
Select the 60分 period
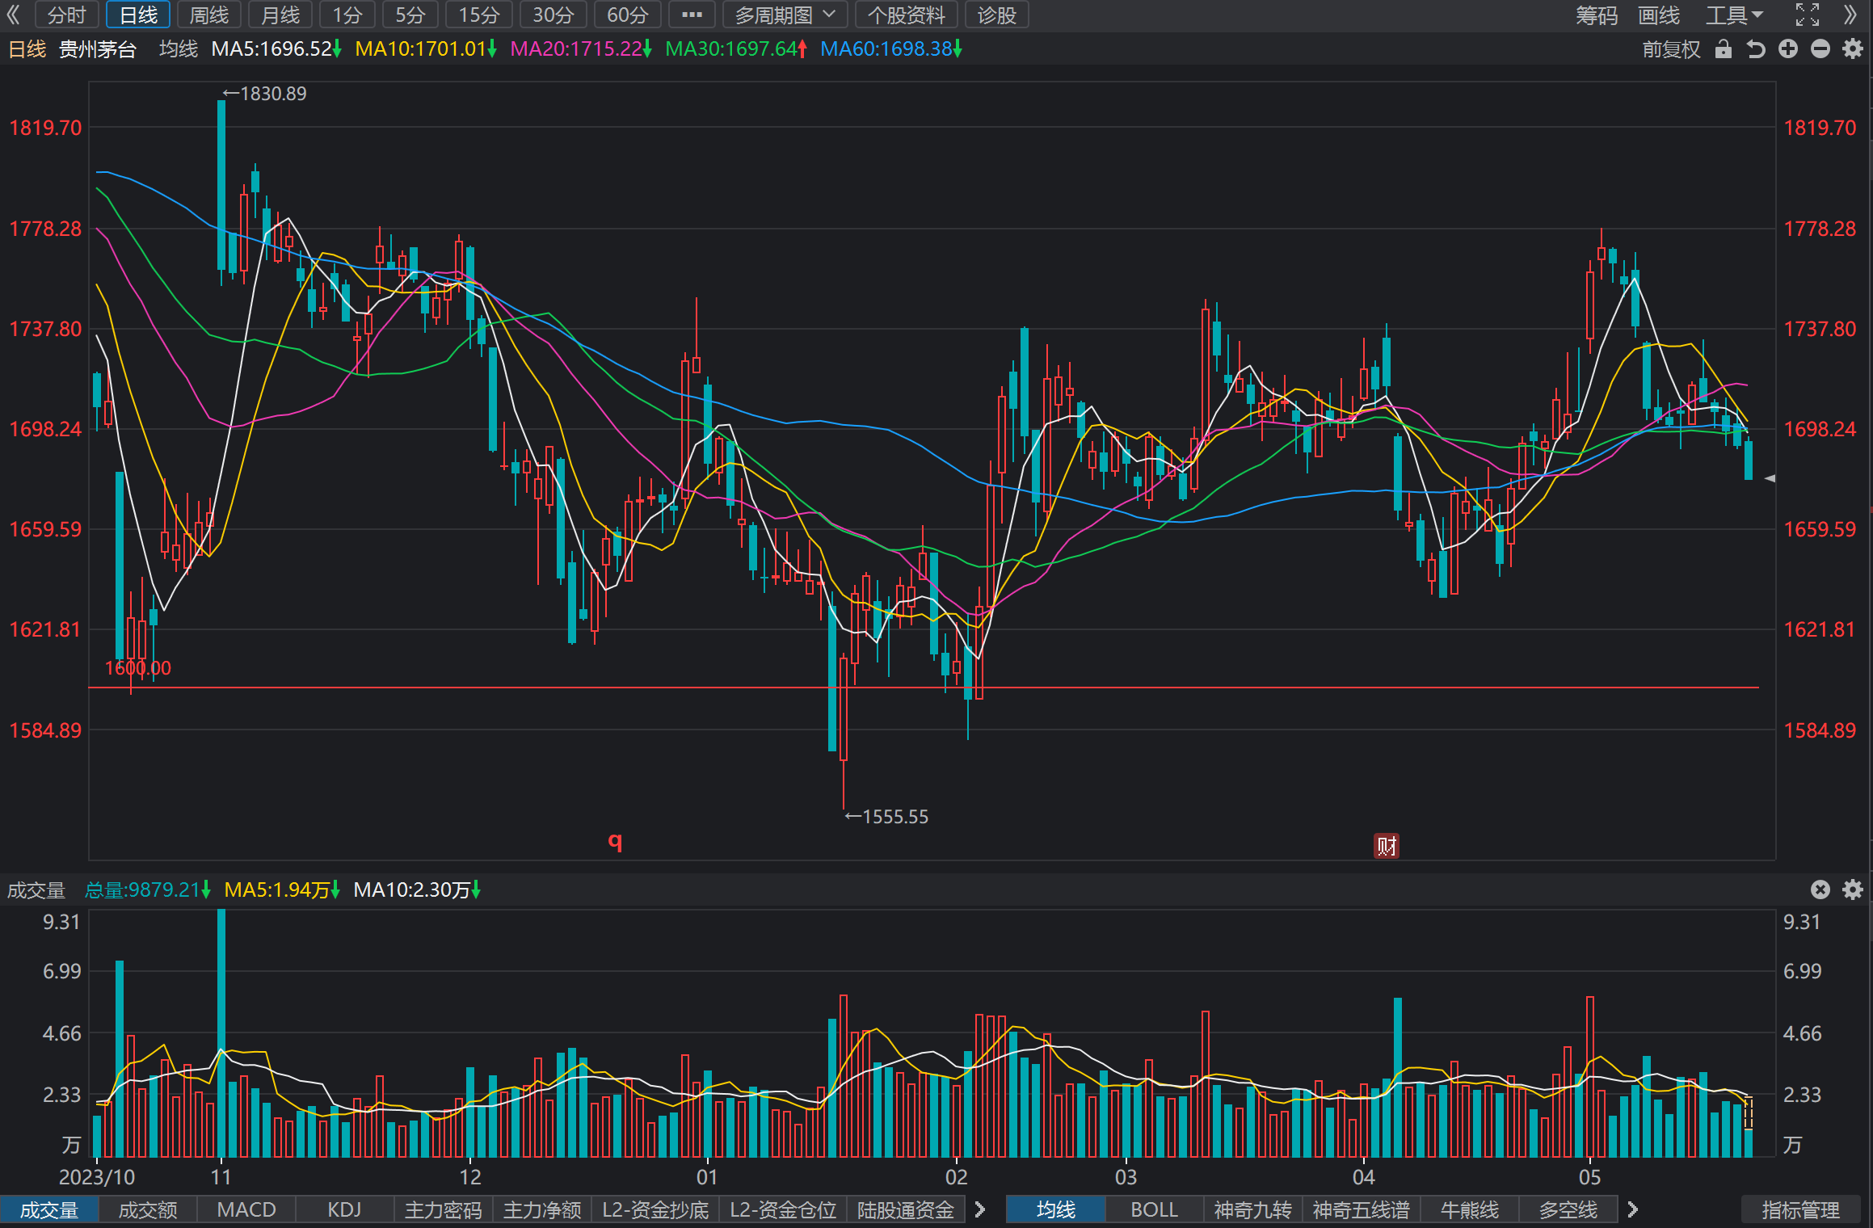pyautogui.click(x=628, y=15)
